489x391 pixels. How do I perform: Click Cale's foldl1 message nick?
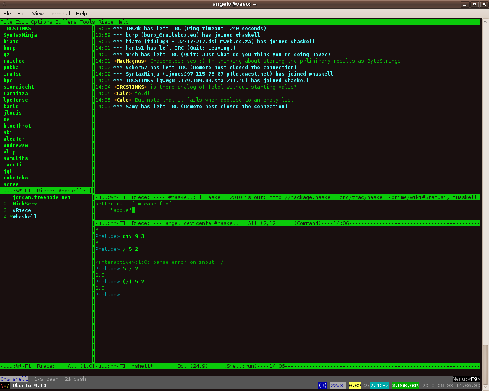[x=123, y=94]
